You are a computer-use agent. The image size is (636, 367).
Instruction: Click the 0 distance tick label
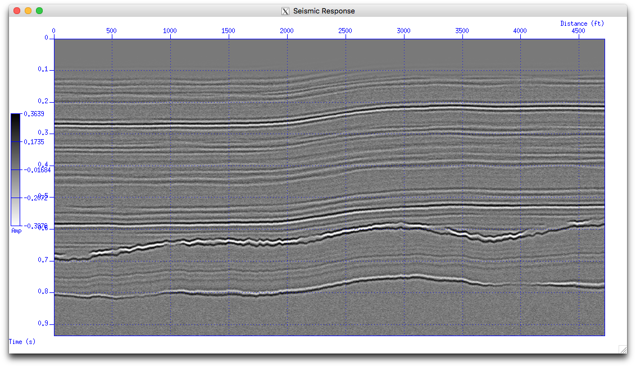[x=54, y=30]
